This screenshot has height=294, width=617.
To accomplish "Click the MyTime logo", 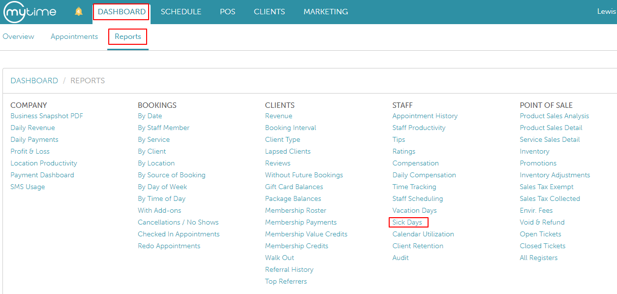I will point(30,12).
